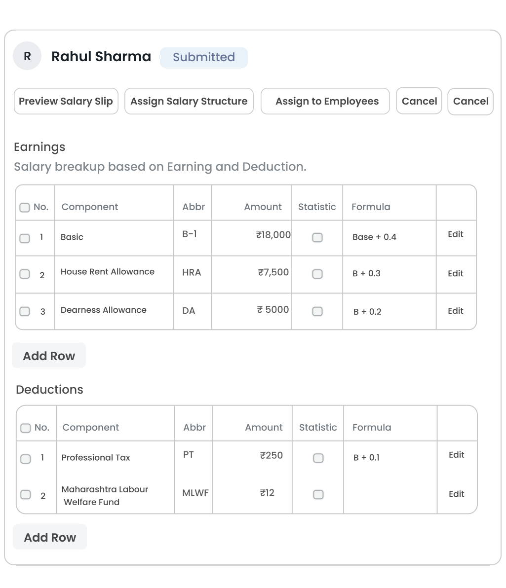Select all rows in the Earnings table

click(25, 207)
